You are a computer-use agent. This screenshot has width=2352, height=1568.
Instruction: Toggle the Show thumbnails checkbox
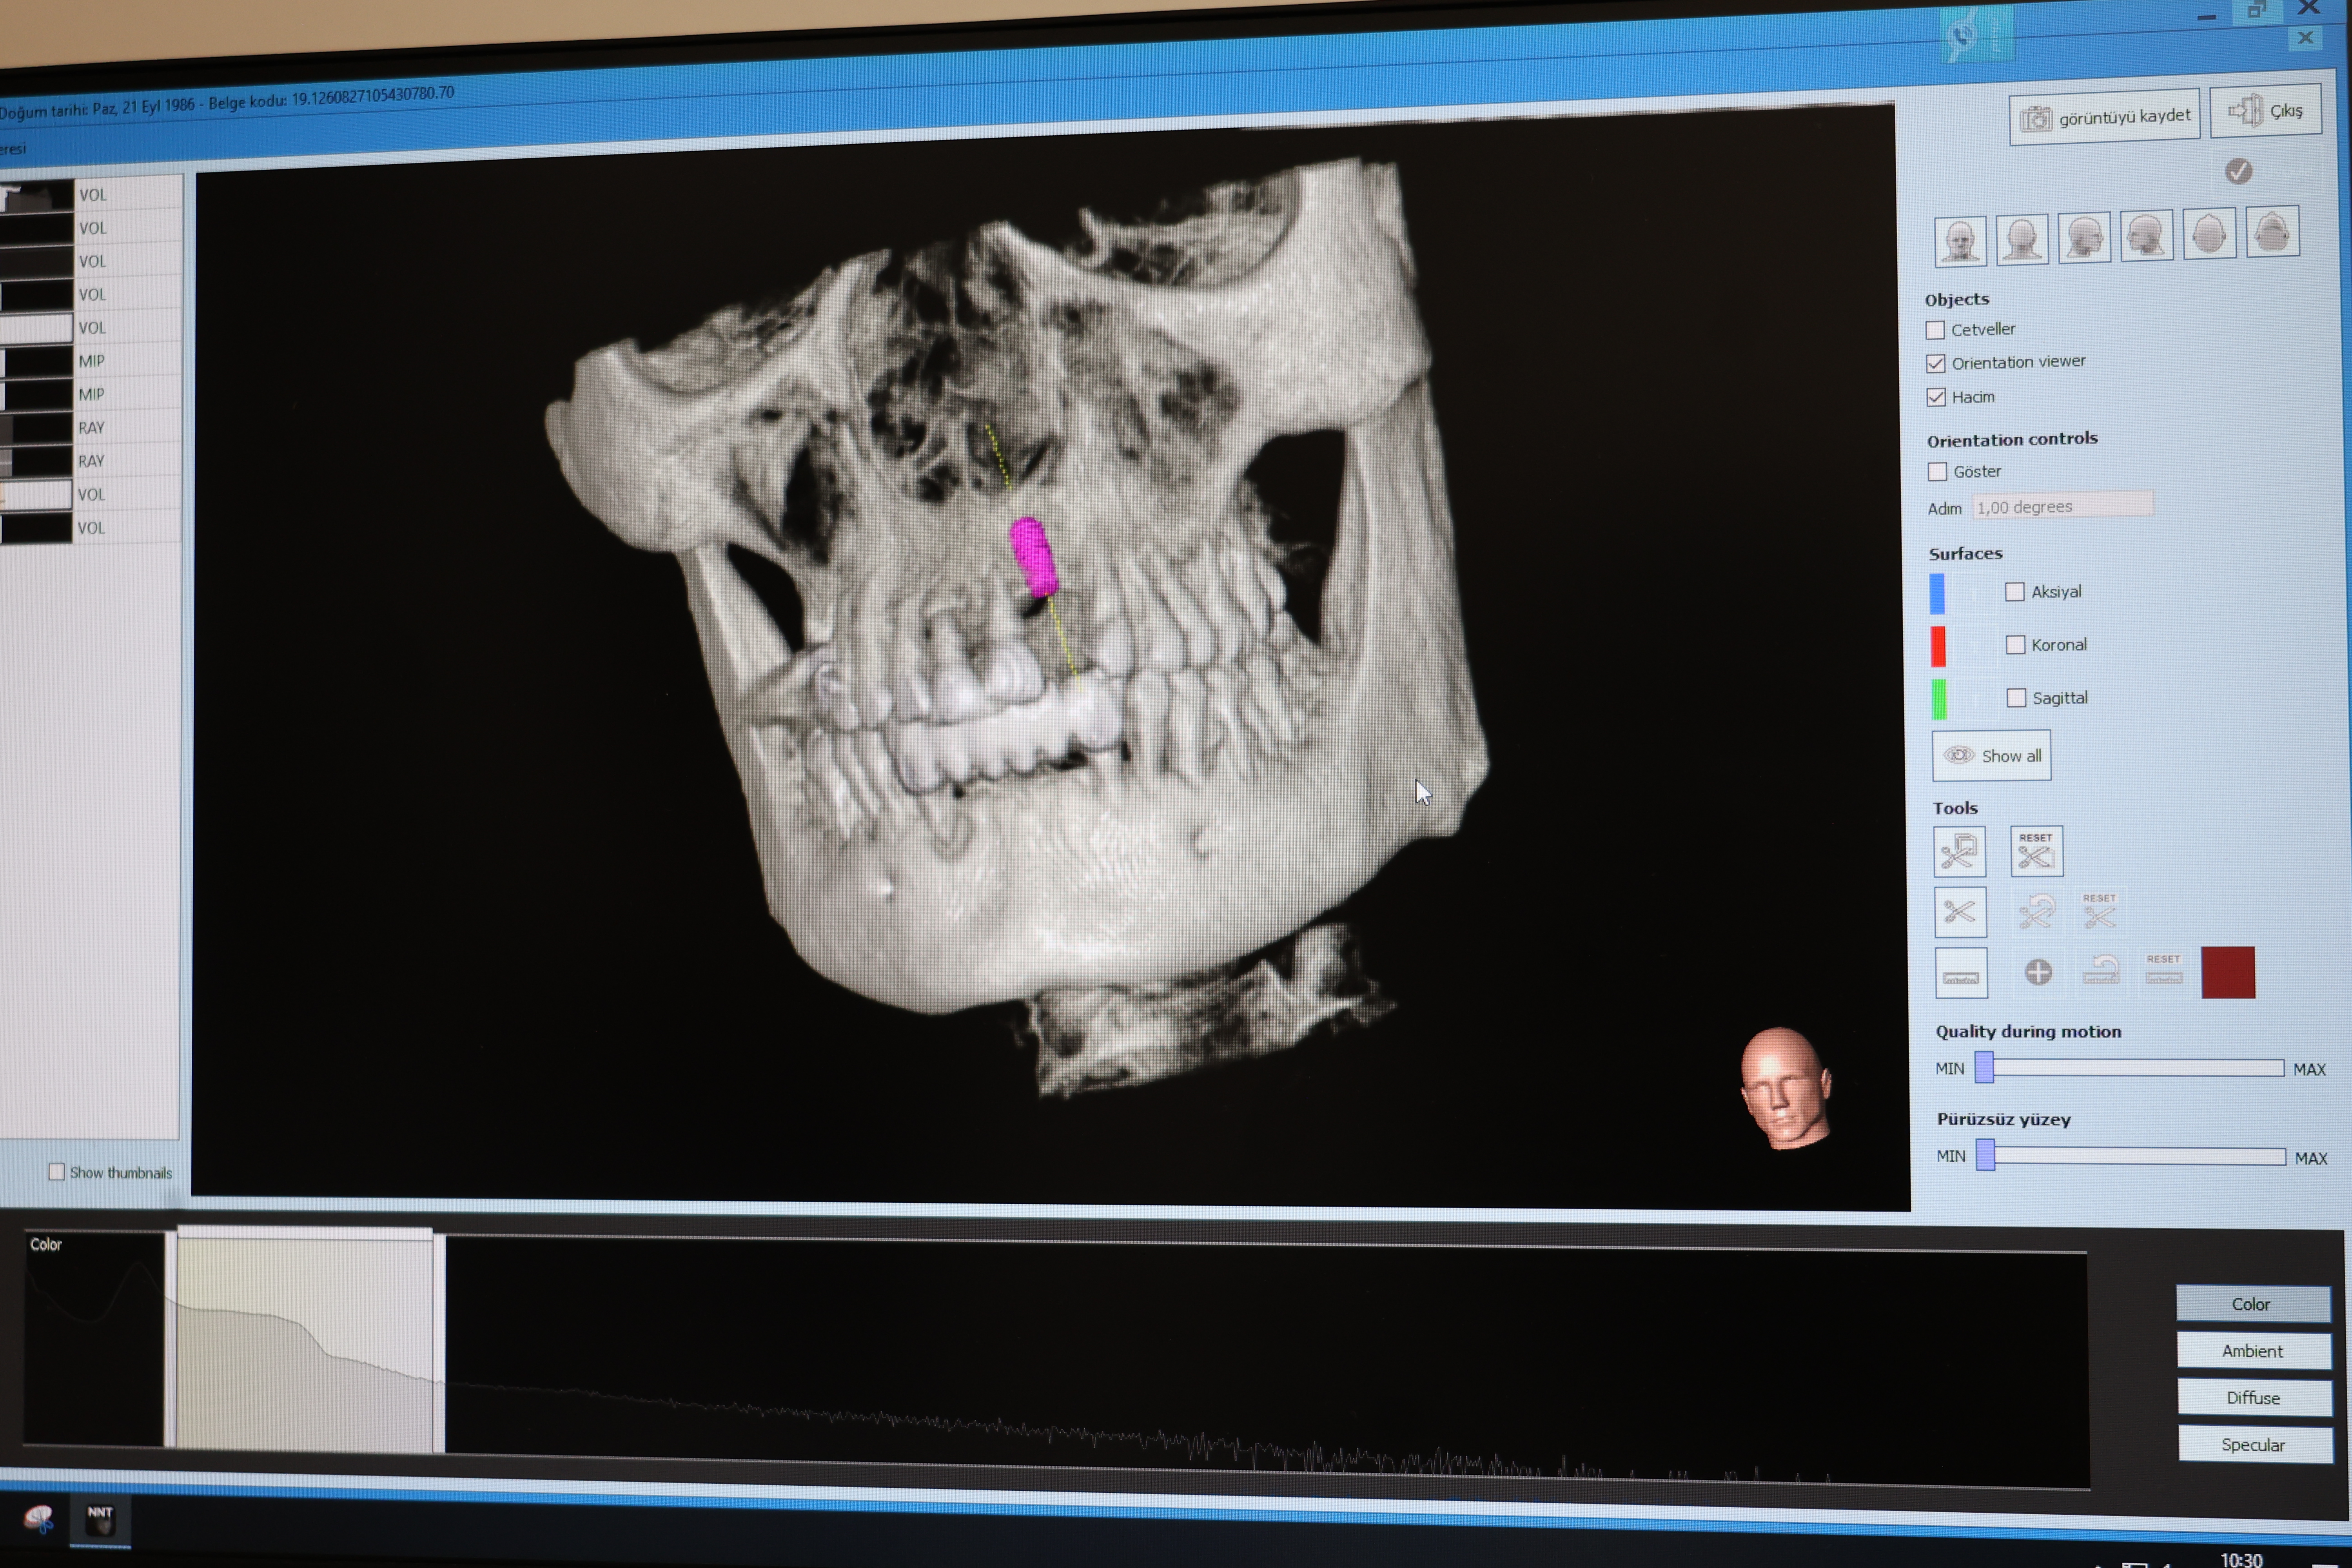click(x=57, y=1172)
